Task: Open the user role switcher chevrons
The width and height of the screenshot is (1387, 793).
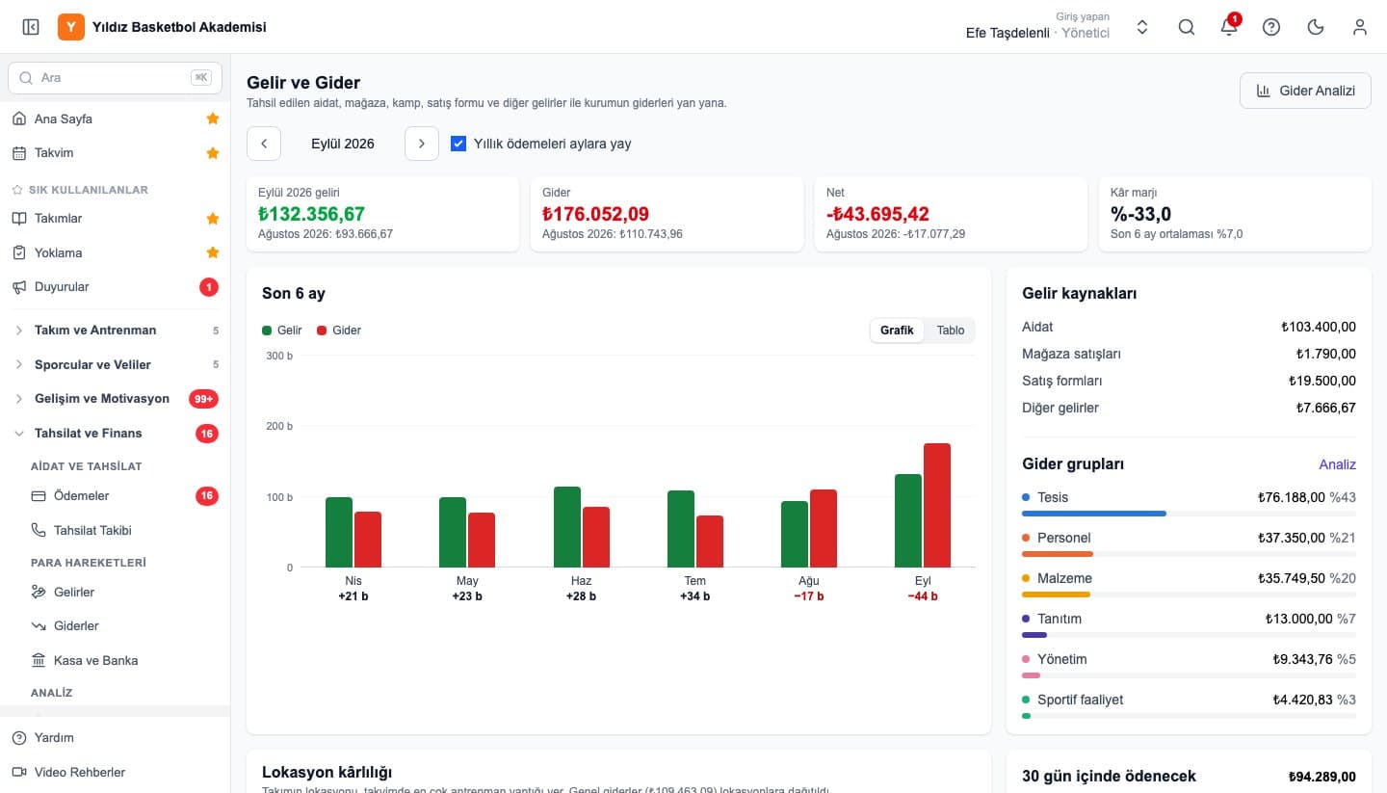Action: click(1142, 27)
